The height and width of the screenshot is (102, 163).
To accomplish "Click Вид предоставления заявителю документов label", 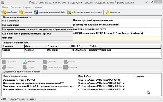I will (x=37, y=30).
